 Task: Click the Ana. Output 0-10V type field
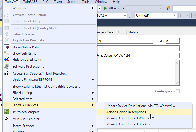coord(138,55)
